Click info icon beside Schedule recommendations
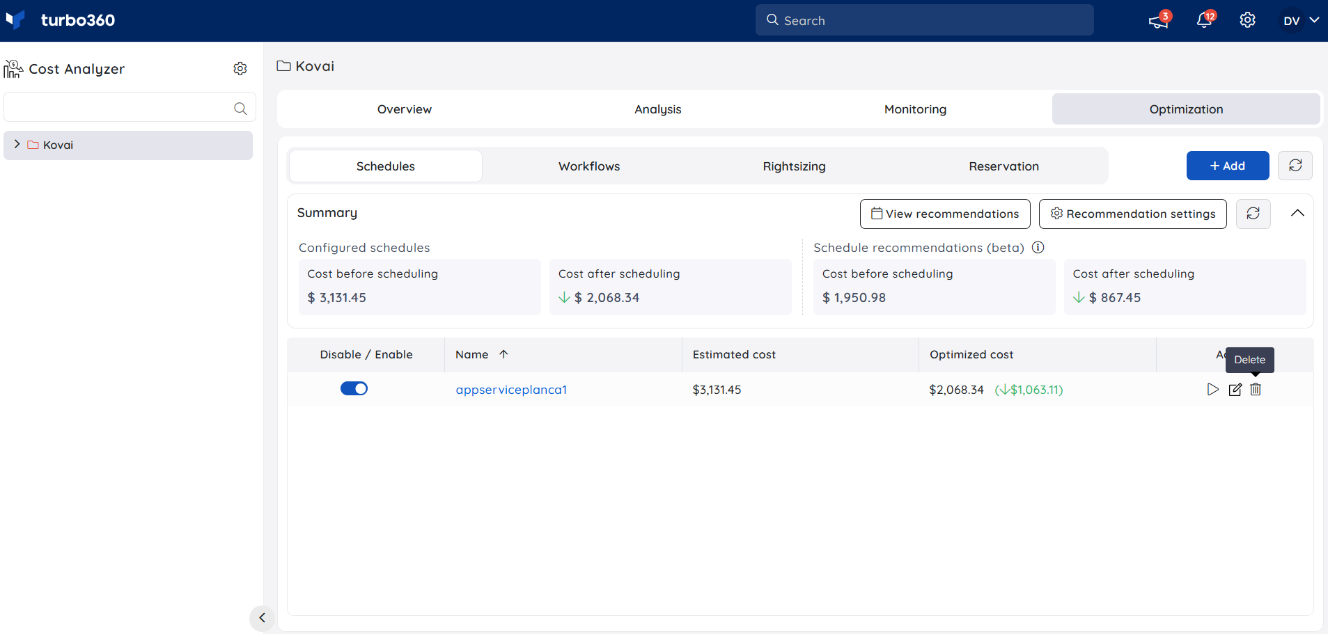 point(1038,248)
